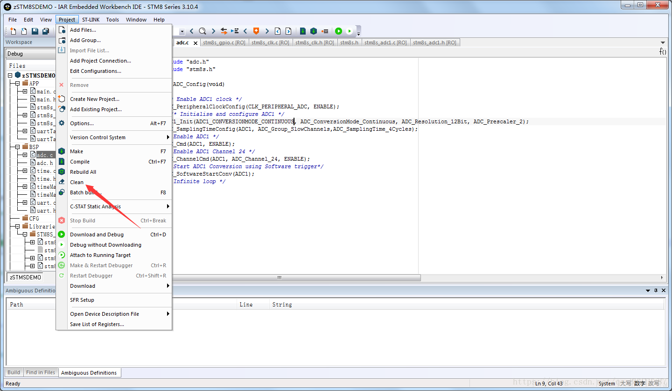This screenshot has width=672, height=391.
Task: Open the Tools menu
Action: (x=112, y=20)
